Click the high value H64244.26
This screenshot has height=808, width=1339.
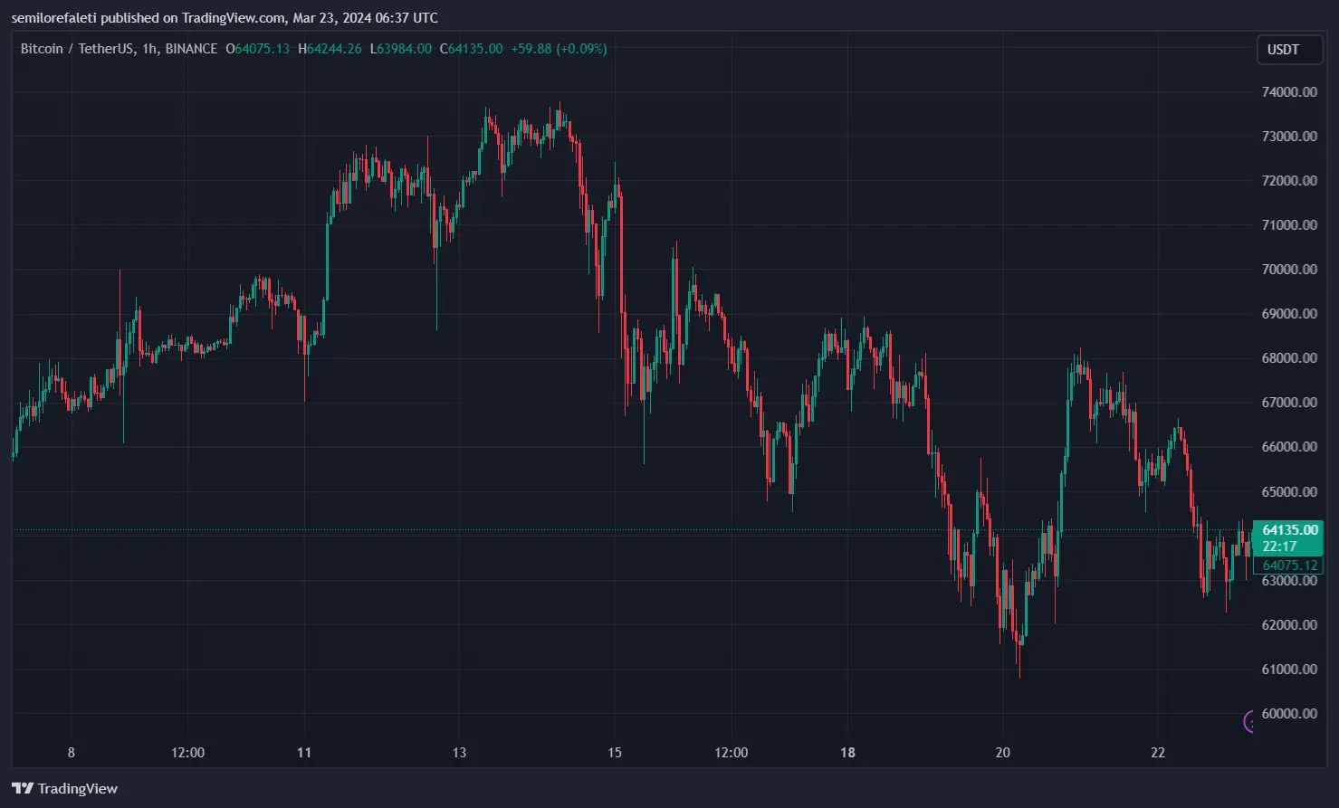pyautogui.click(x=331, y=49)
